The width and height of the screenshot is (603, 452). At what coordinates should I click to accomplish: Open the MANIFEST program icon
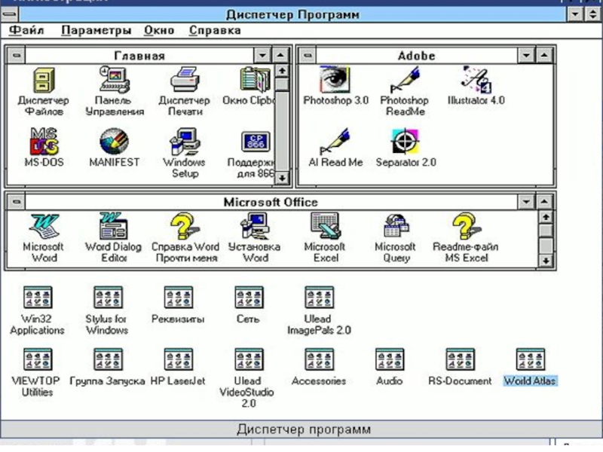pyautogui.click(x=114, y=142)
